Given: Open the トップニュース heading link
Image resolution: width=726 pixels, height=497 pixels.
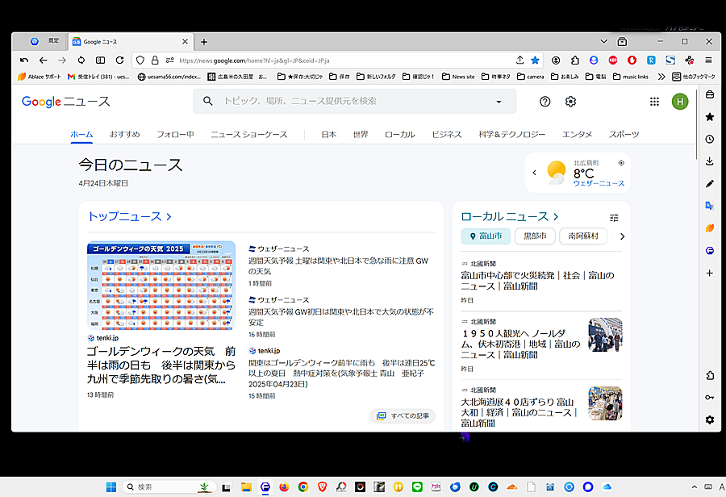Looking at the screenshot, I should [130, 216].
